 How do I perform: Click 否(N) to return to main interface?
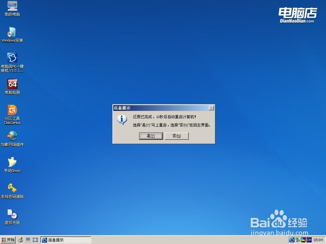pos(177,136)
